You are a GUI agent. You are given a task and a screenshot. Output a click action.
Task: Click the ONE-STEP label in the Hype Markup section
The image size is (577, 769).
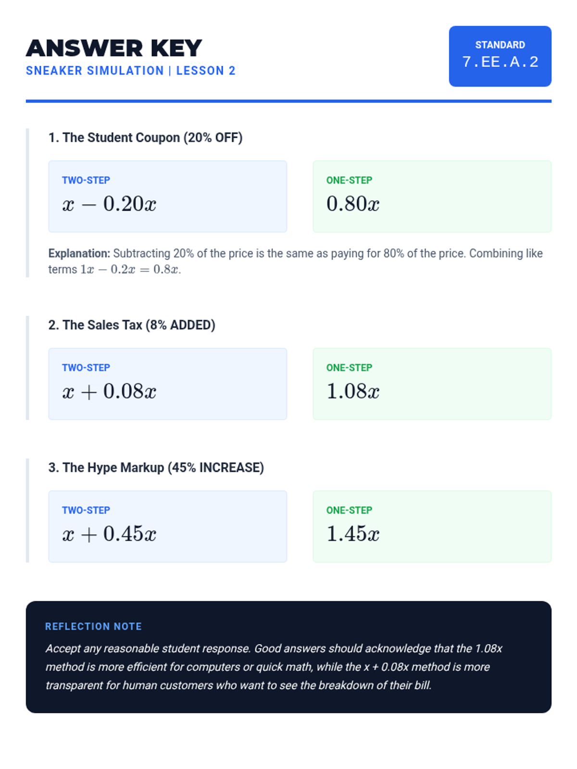coord(349,510)
